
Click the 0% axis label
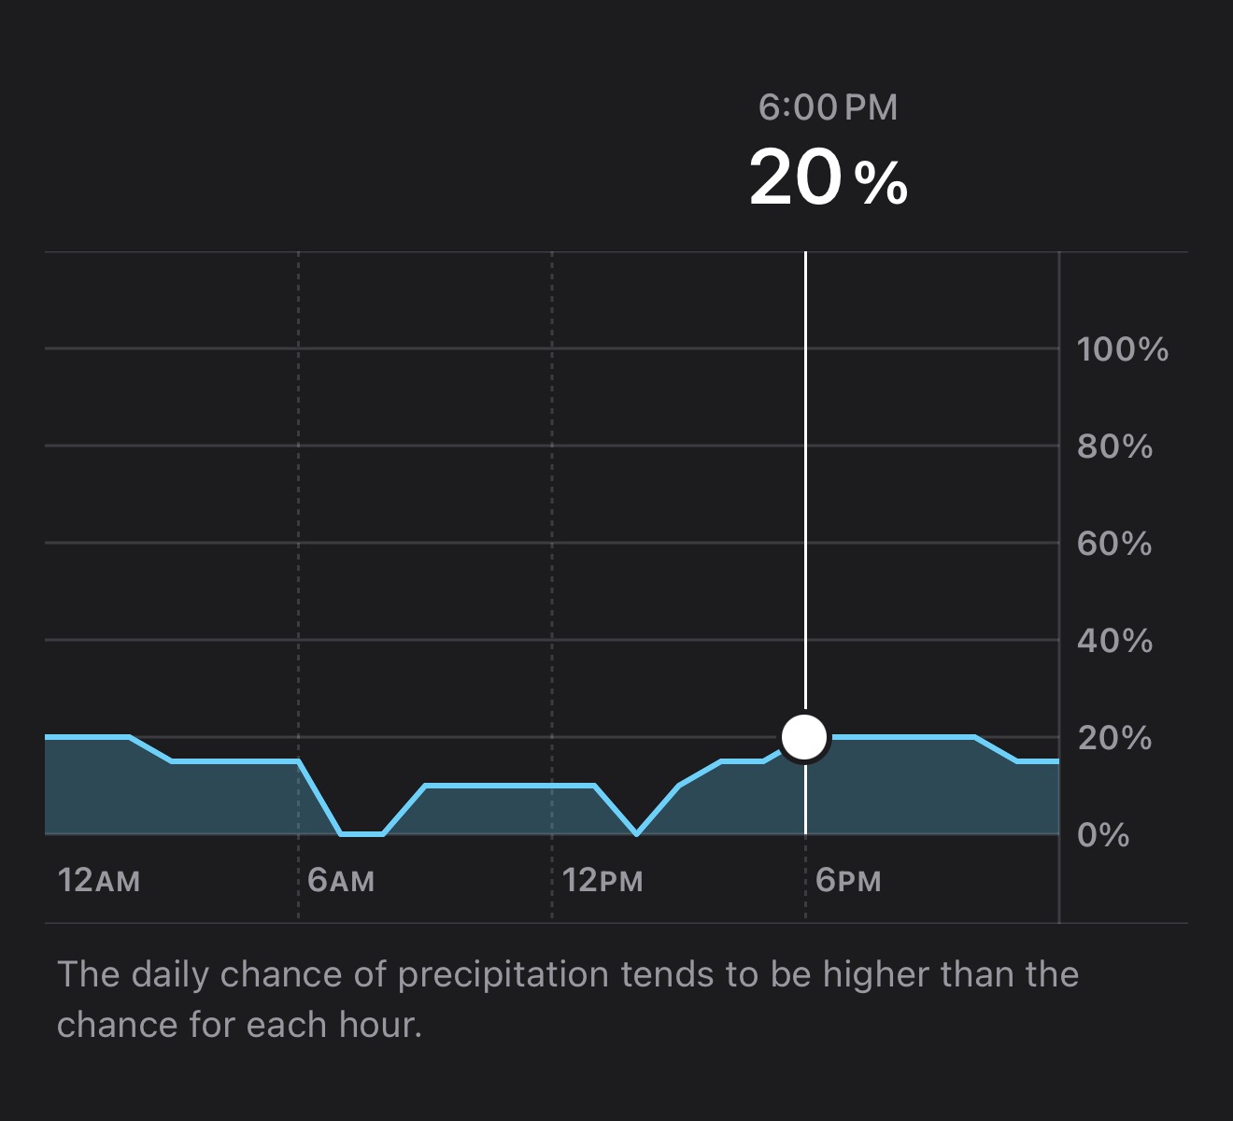coord(1103,835)
